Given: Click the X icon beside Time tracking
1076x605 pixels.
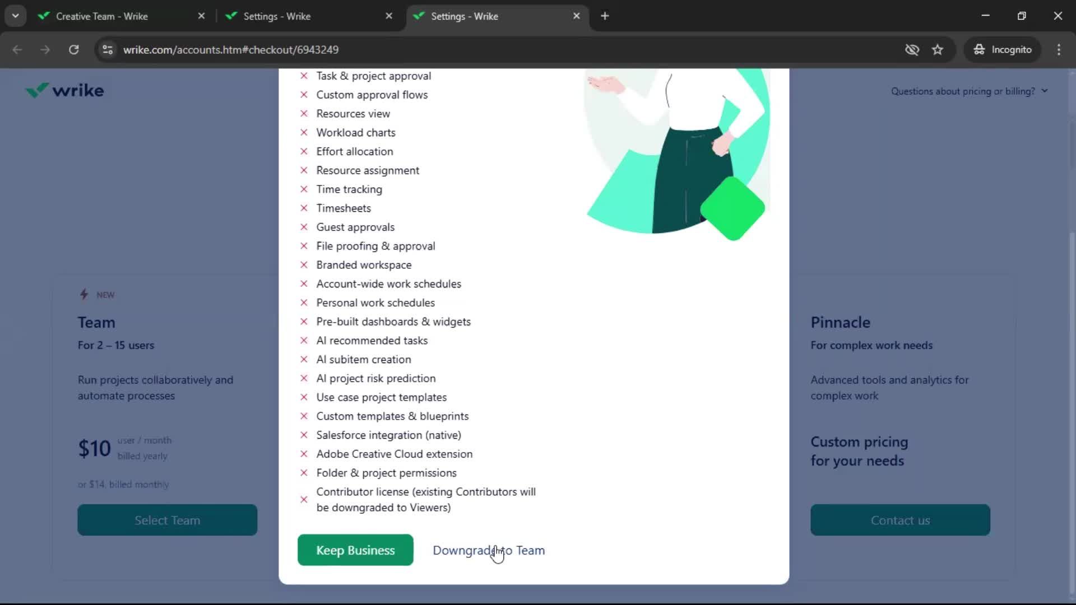Looking at the screenshot, I should [x=304, y=189].
